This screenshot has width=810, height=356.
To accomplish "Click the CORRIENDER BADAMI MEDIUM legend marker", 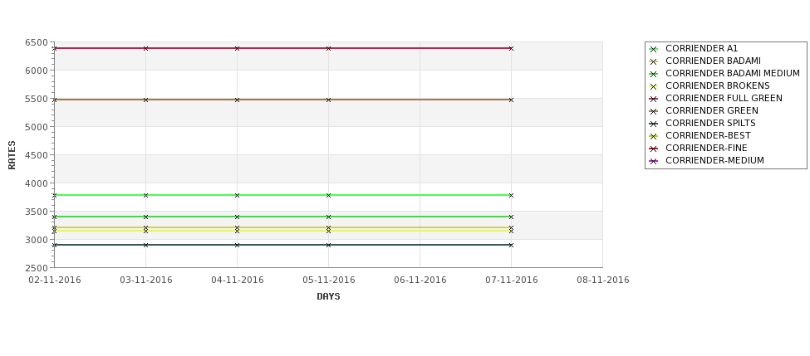I will point(653,74).
